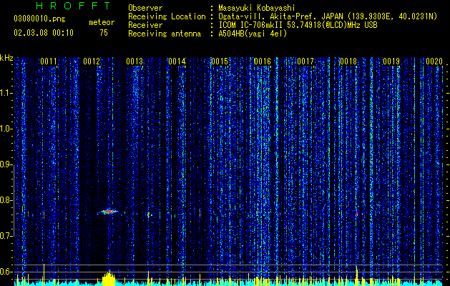Click the Ogata-vill. Akita-Pref. JAPAN location text
This screenshot has height=286, width=450.
pos(328,16)
